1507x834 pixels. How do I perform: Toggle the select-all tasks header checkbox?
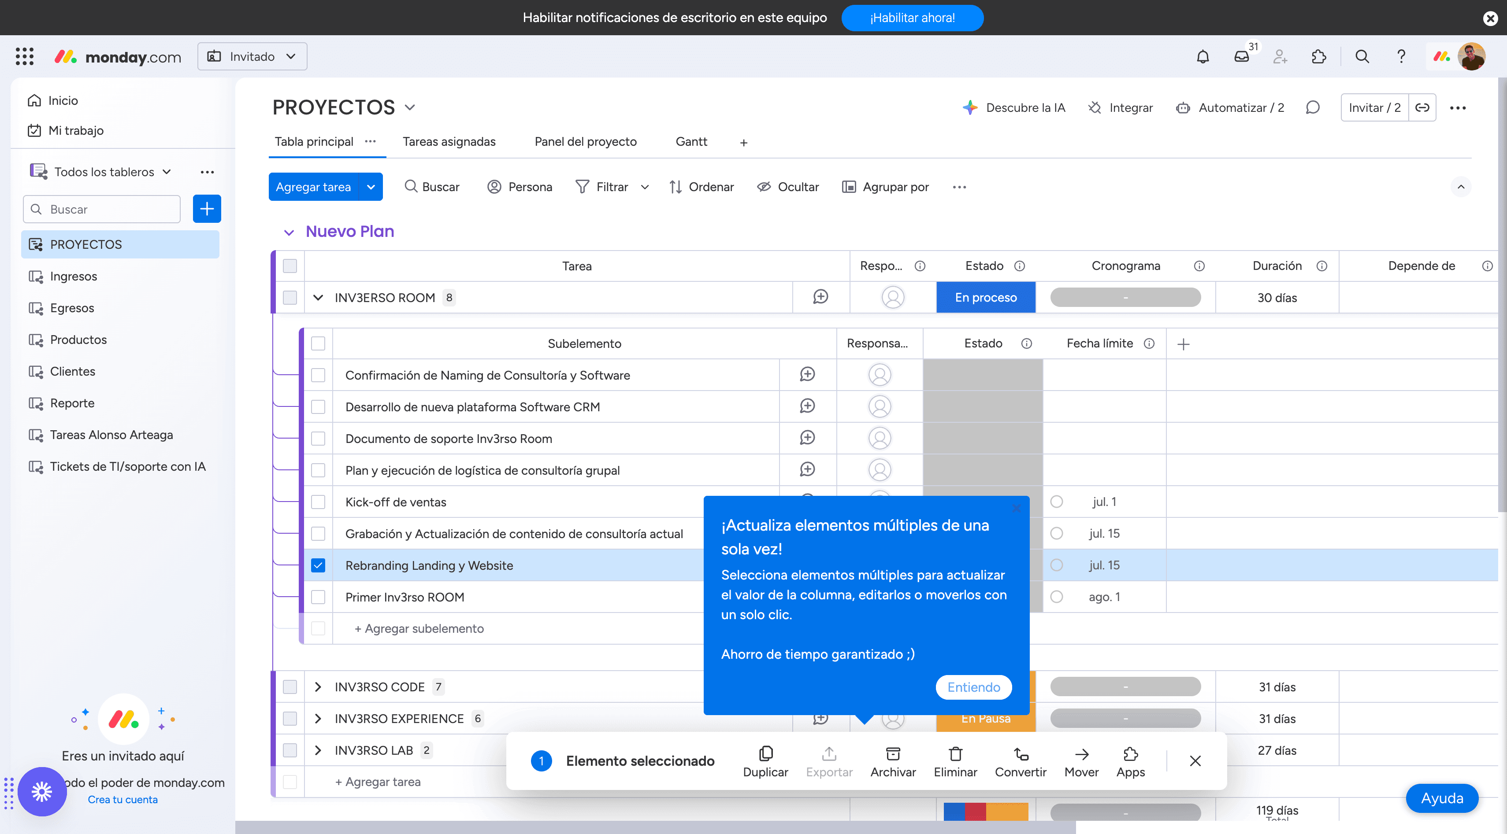[290, 266]
